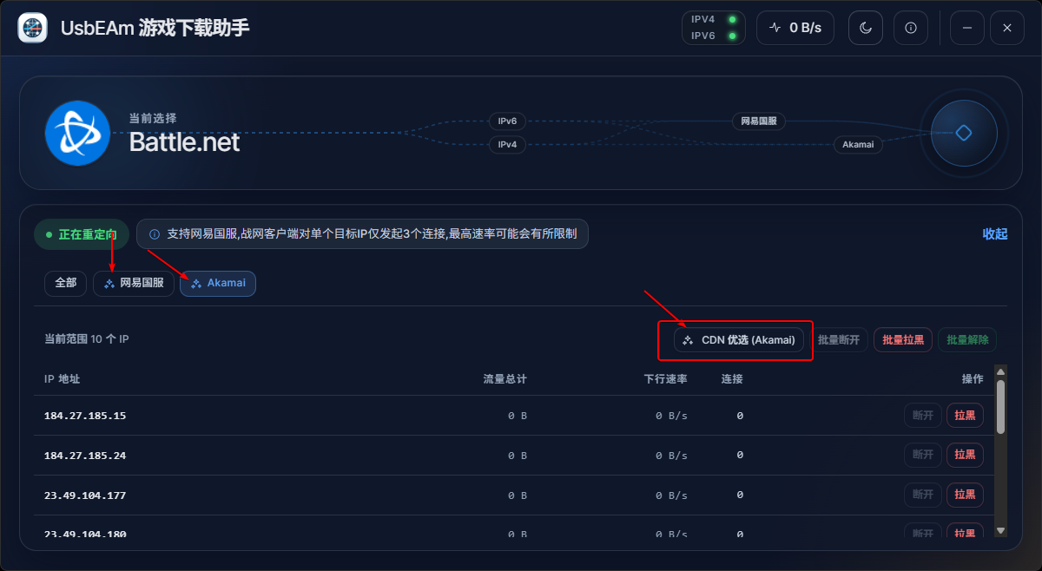The width and height of the screenshot is (1042, 571).
Task: Toggle dark mode moon icon
Action: (x=865, y=28)
